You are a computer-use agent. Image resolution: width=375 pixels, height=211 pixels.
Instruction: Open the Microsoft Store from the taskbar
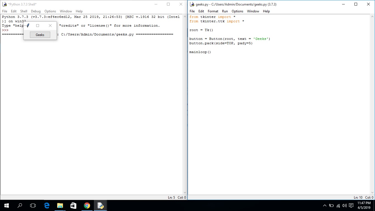(73, 205)
